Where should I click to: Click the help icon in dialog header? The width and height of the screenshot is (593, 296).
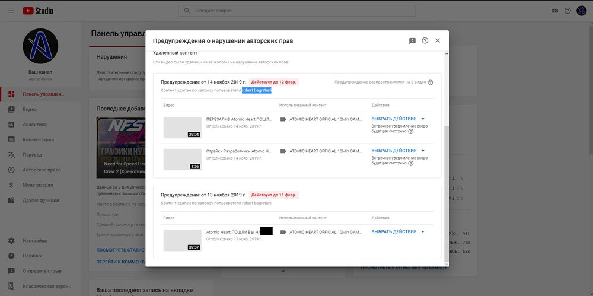pyautogui.click(x=425, y=40)
